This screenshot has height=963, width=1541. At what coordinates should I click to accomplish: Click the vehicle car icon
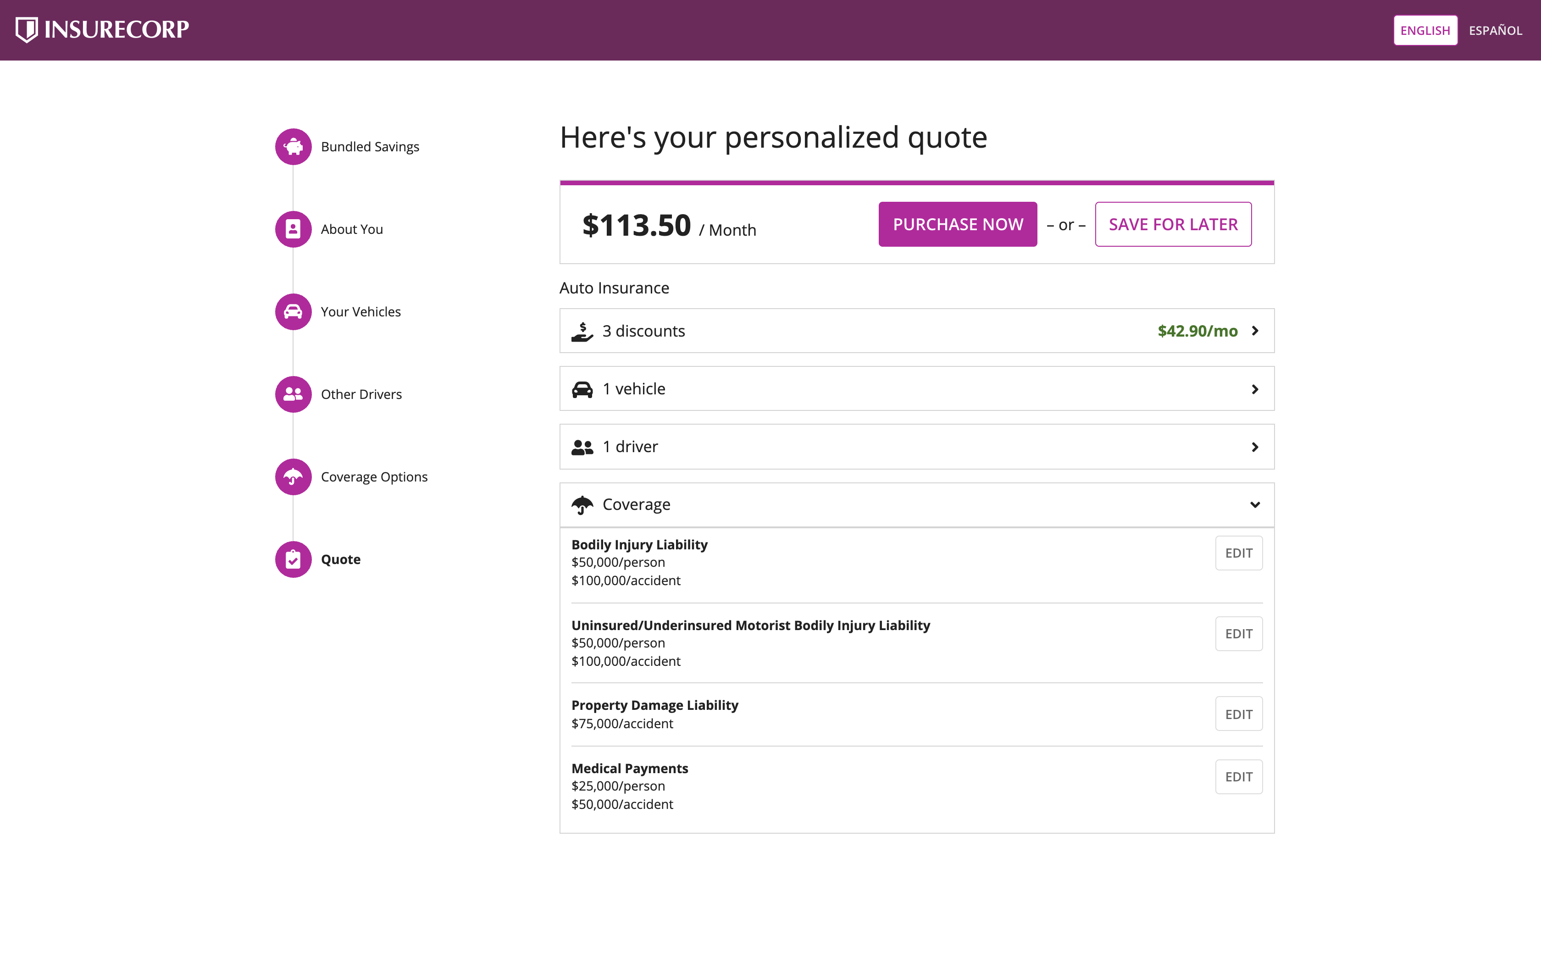point(582,388)
